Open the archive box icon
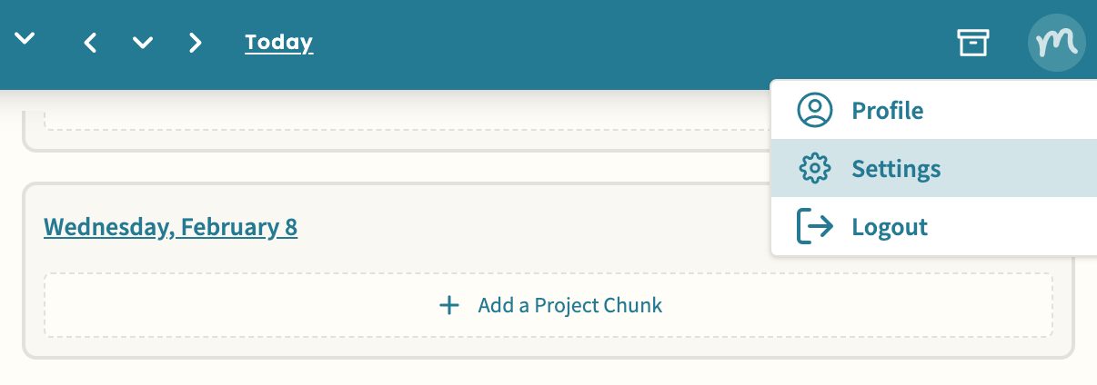Image resolution: width=1097 pixels, height=385 pixels. (972, 43)
